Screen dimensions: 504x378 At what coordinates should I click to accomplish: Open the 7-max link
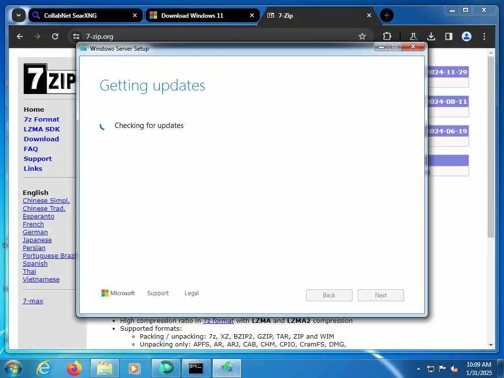pyautogui.click(x=33, y=301)
